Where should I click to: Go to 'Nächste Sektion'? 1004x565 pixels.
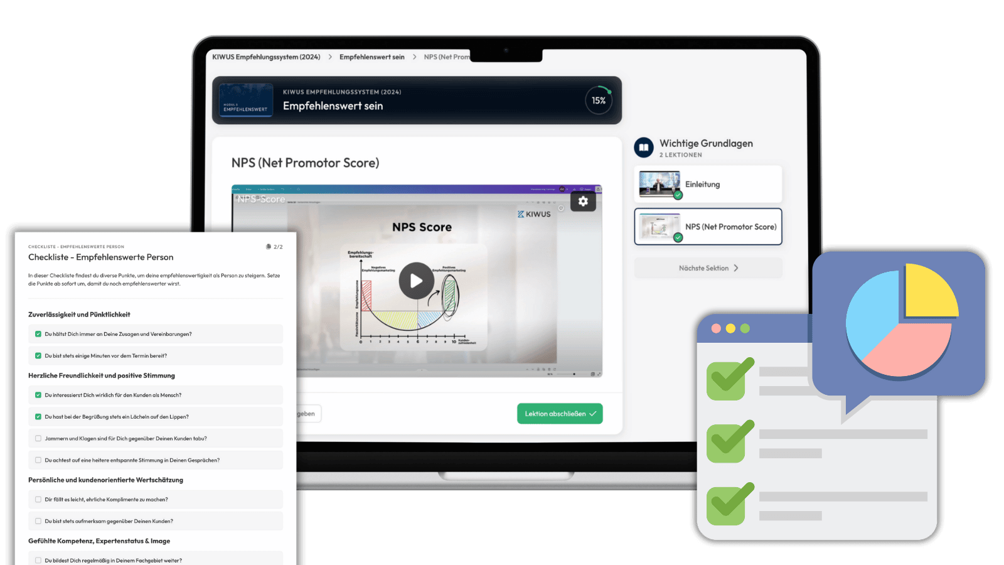(x=708, y=268)
